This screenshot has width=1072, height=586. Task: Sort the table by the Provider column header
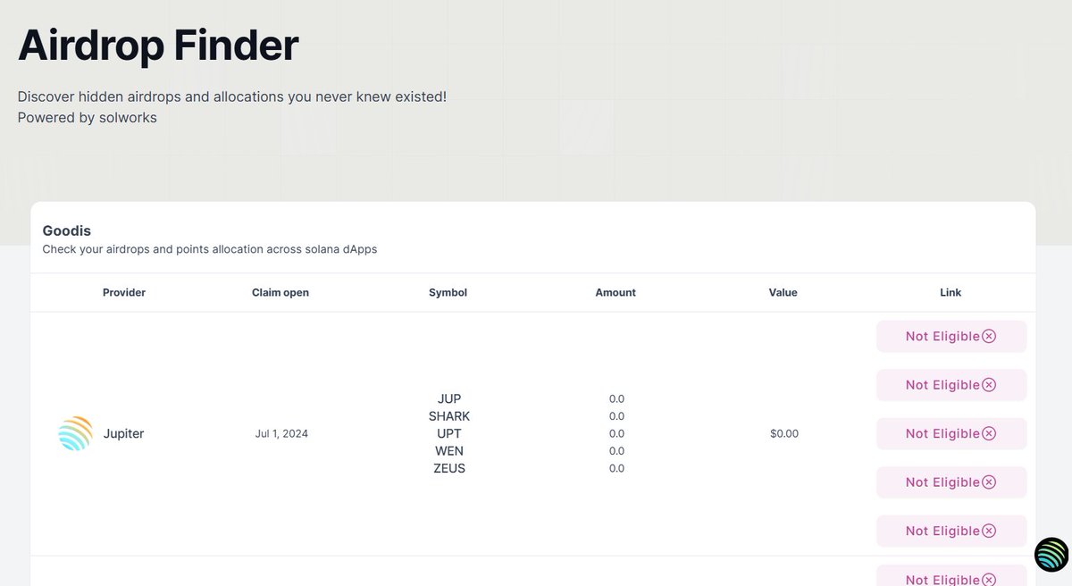123,292
